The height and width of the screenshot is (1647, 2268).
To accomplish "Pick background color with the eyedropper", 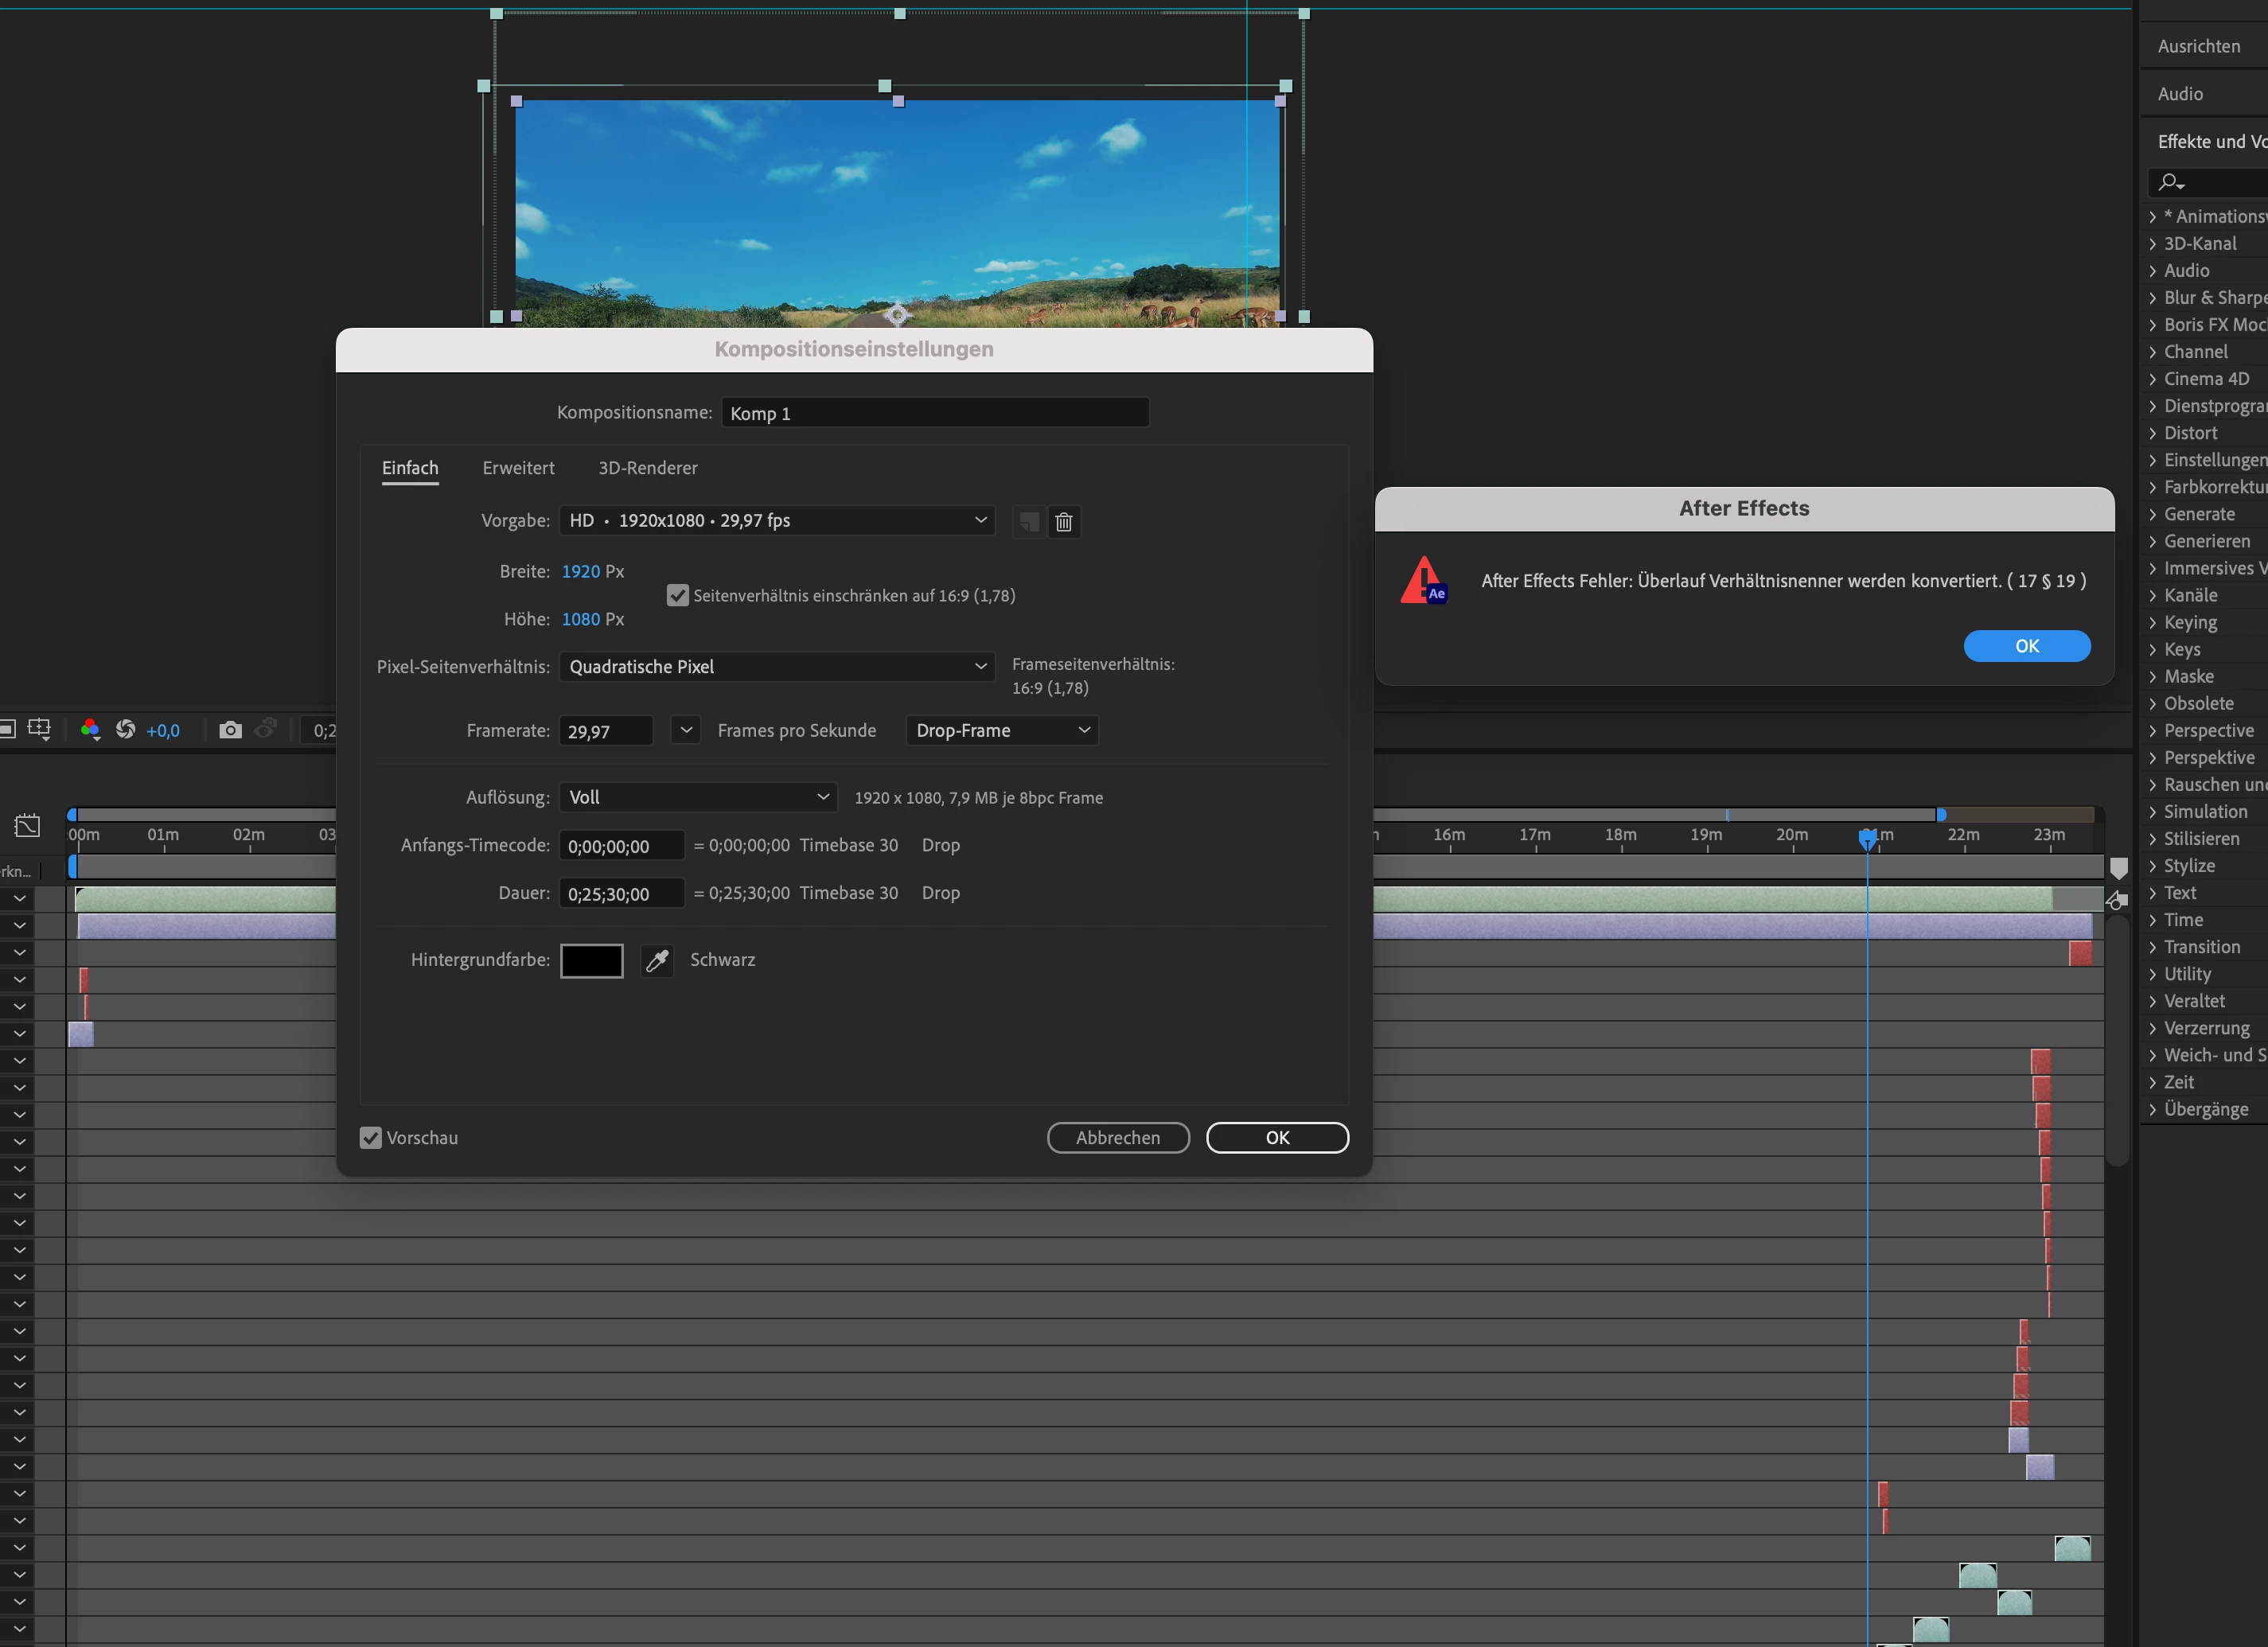I will (657, 961).
